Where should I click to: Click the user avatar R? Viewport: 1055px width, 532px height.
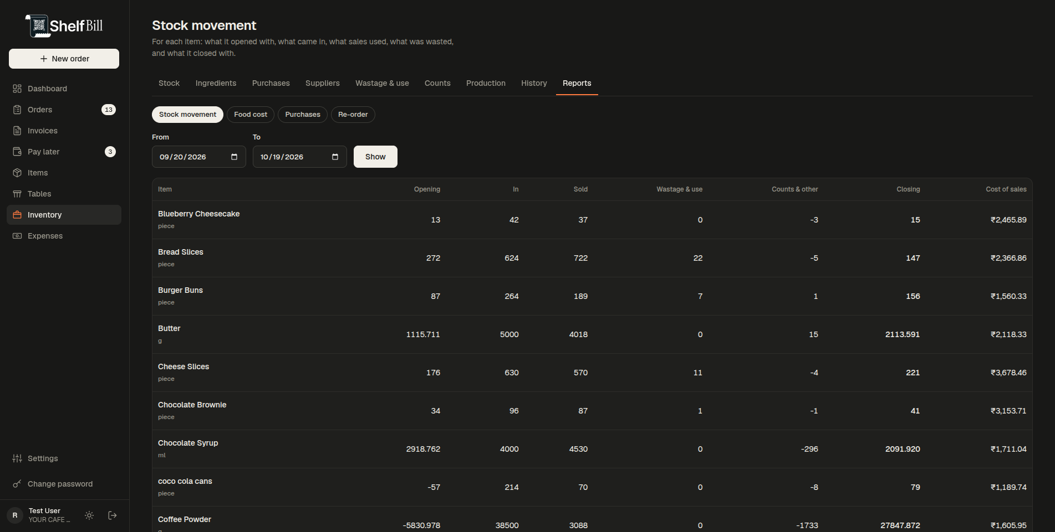(x=15, y=515)
